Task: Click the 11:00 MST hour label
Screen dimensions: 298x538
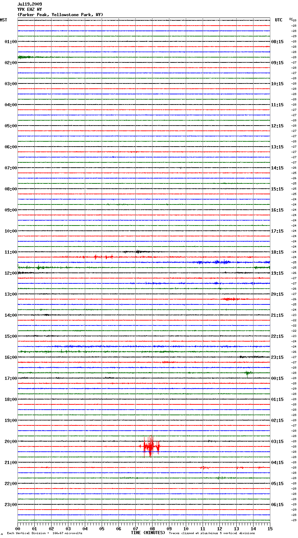Action: coord(11,252)
